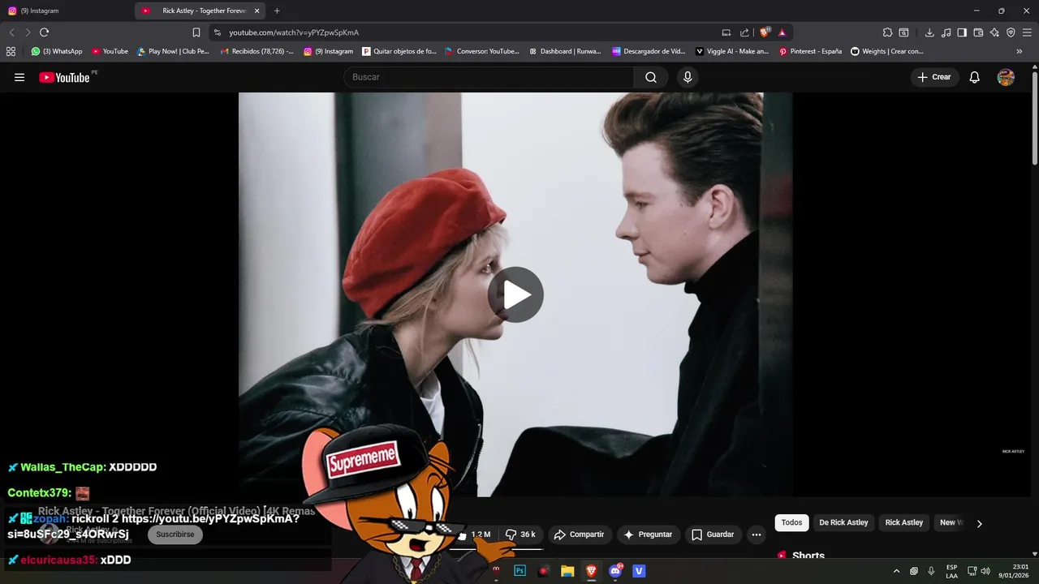The width and height of the screenshot is (1039, 584).
Task: Click the search magnifier button
Action: pos(651,77)
